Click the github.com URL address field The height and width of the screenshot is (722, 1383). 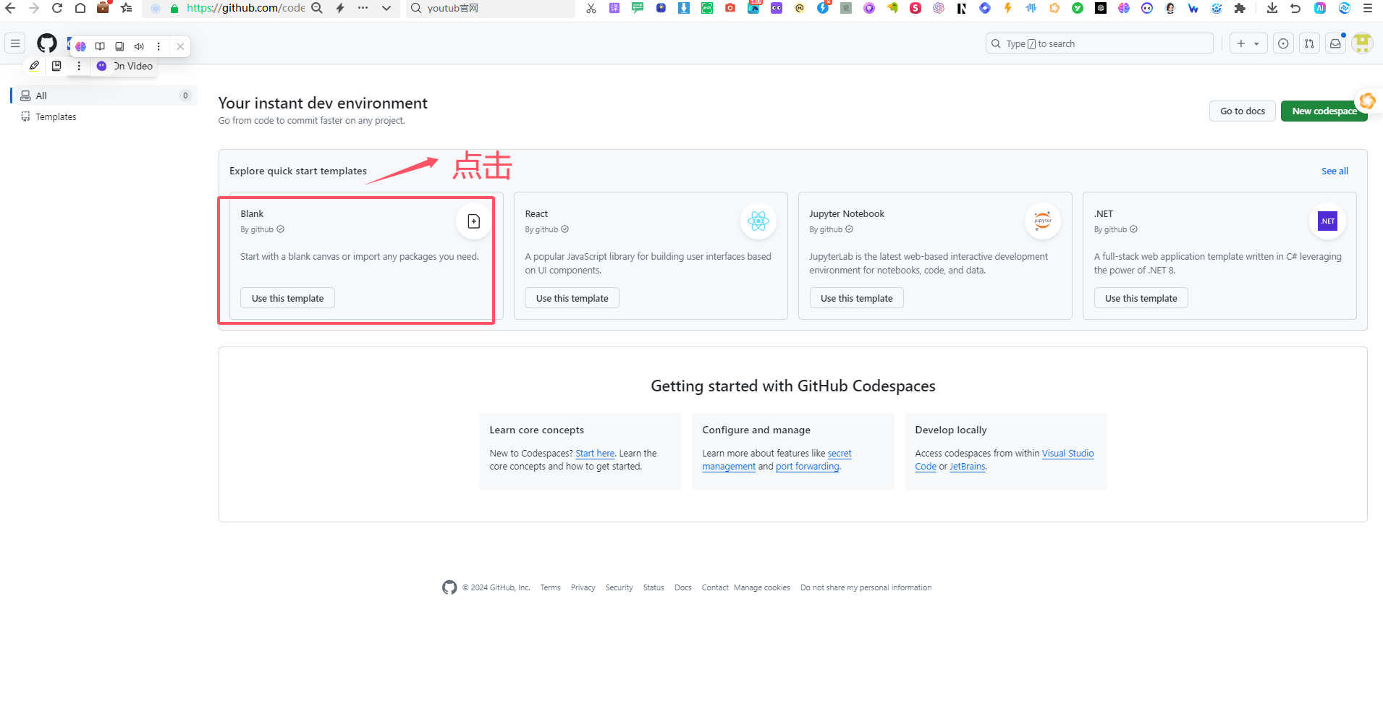246,8
